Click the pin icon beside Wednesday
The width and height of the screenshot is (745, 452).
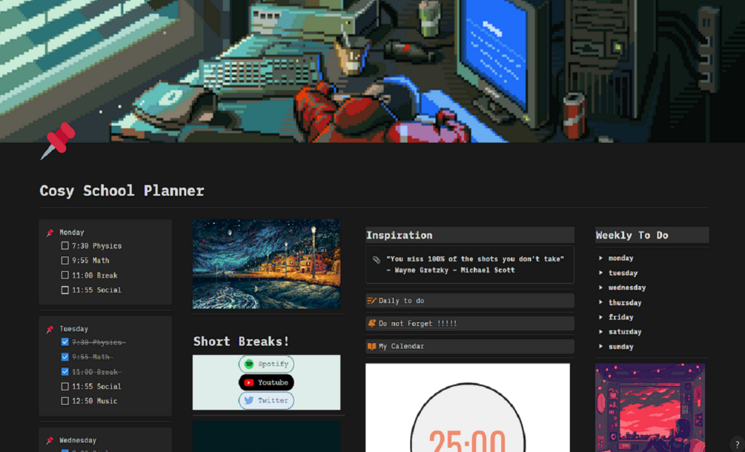point(50,441)
